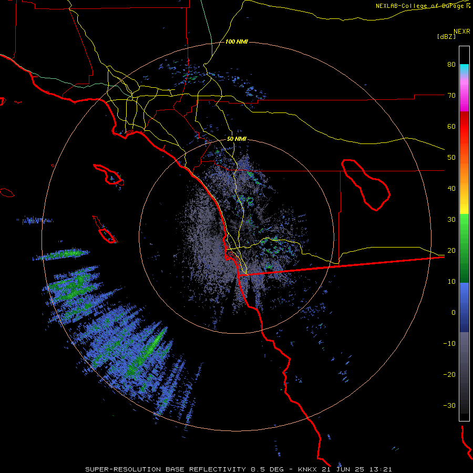Click the 60 value on the dBZ scale

451,126
